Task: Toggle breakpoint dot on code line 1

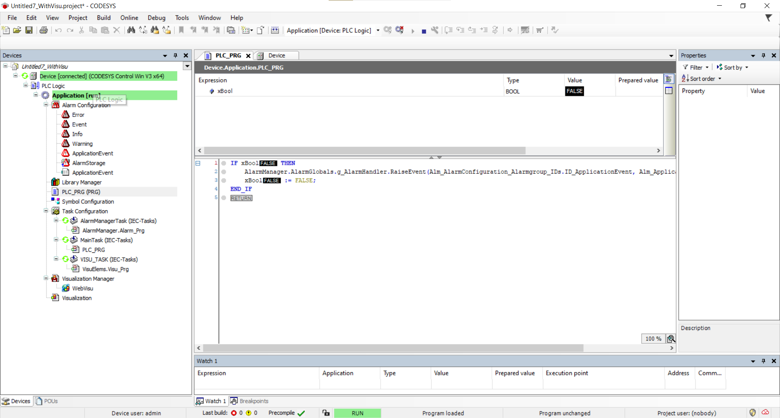Action: (223, 163)
